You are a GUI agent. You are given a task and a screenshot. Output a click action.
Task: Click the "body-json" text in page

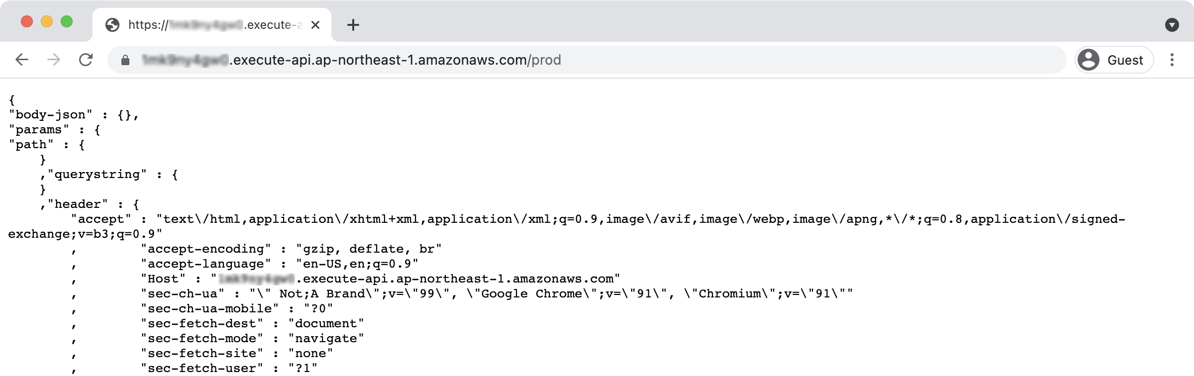51,115
